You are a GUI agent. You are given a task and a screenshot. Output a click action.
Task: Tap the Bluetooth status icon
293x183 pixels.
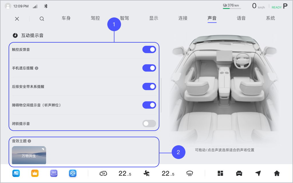click(x=45, y=6)
